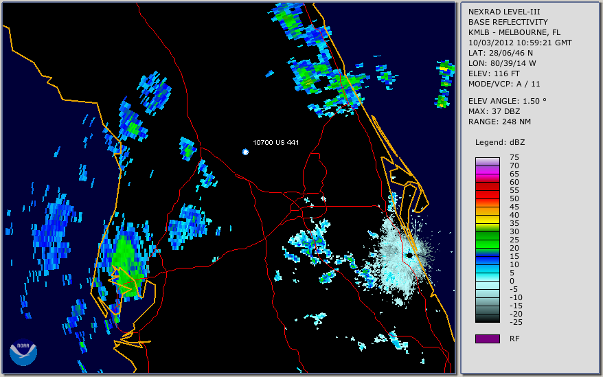This screenshot has height=377, width=603.
Task: Click the 'MAX: 37 DBZ' value
Action: 494,111
